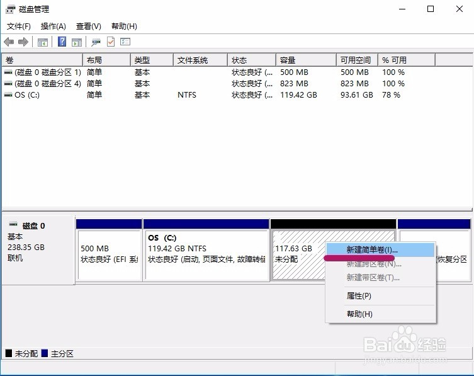Click the greyed 新建带区卷(T)... entry

coord(380,277)
